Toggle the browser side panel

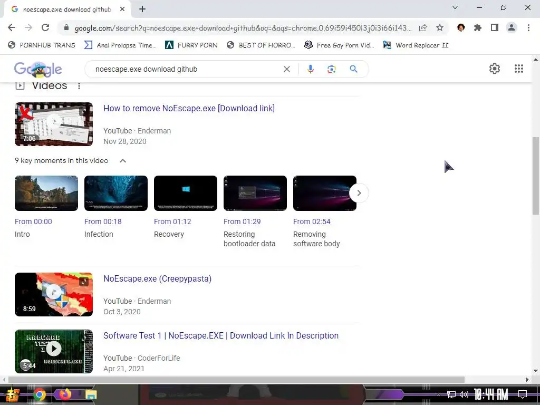point(495,27)
